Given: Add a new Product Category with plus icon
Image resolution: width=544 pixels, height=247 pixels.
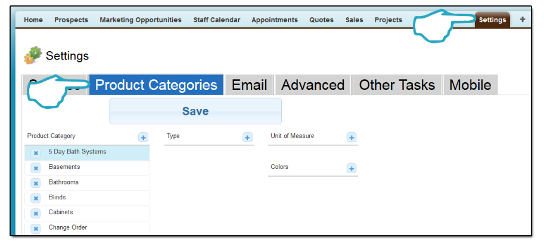Looking at the screenshot, I should [143, 137].
